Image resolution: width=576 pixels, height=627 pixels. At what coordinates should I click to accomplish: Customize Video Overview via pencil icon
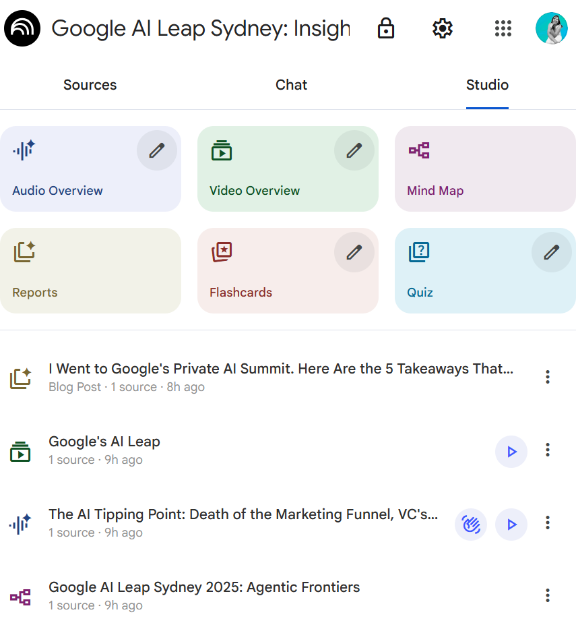pyautogui.click(x=354, y=150)
